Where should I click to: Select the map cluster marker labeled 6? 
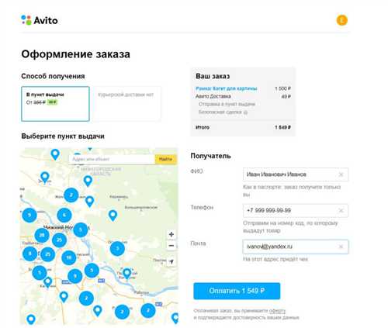tap(64, 215)
